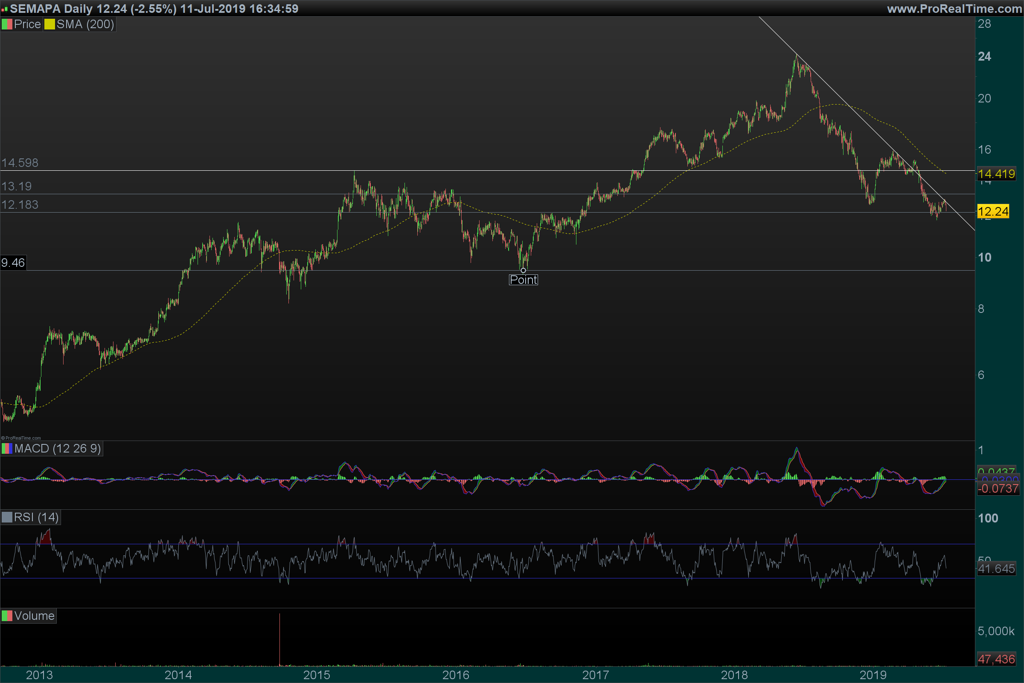Click the gray RSI indicator icon

(x=7, y=517)
